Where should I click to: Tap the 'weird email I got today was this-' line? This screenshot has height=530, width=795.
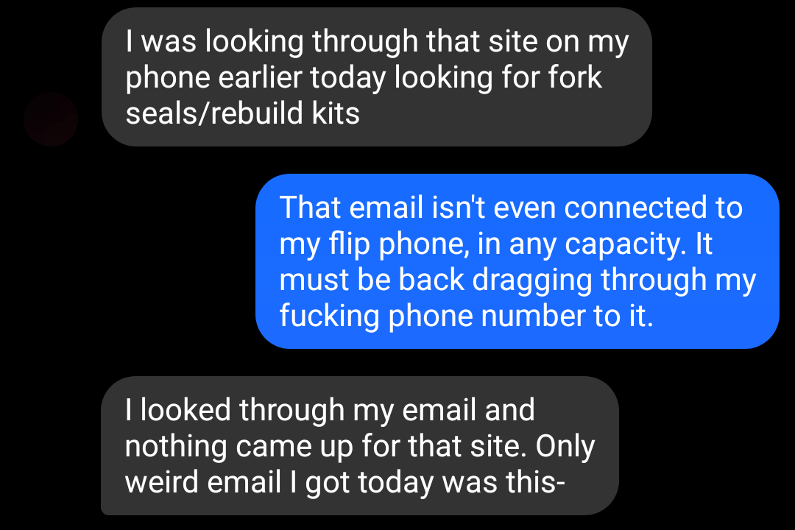(x=344, y=482)
